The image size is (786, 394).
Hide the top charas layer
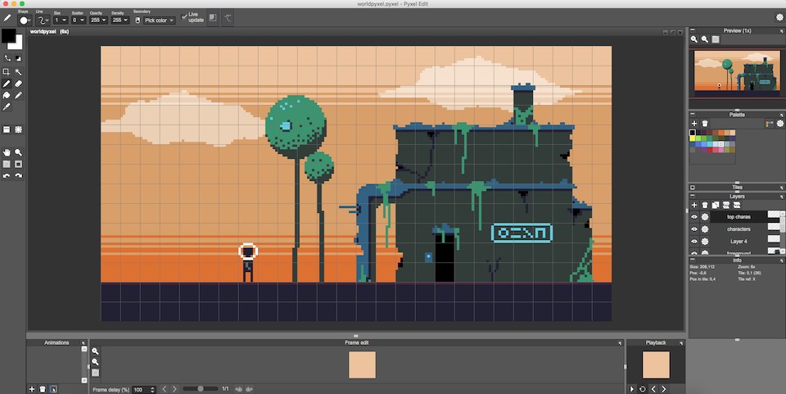click(694, 217)
